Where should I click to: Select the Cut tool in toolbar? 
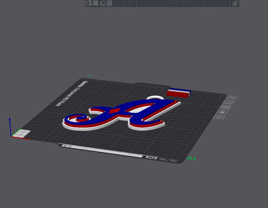[x=169, y=3]
